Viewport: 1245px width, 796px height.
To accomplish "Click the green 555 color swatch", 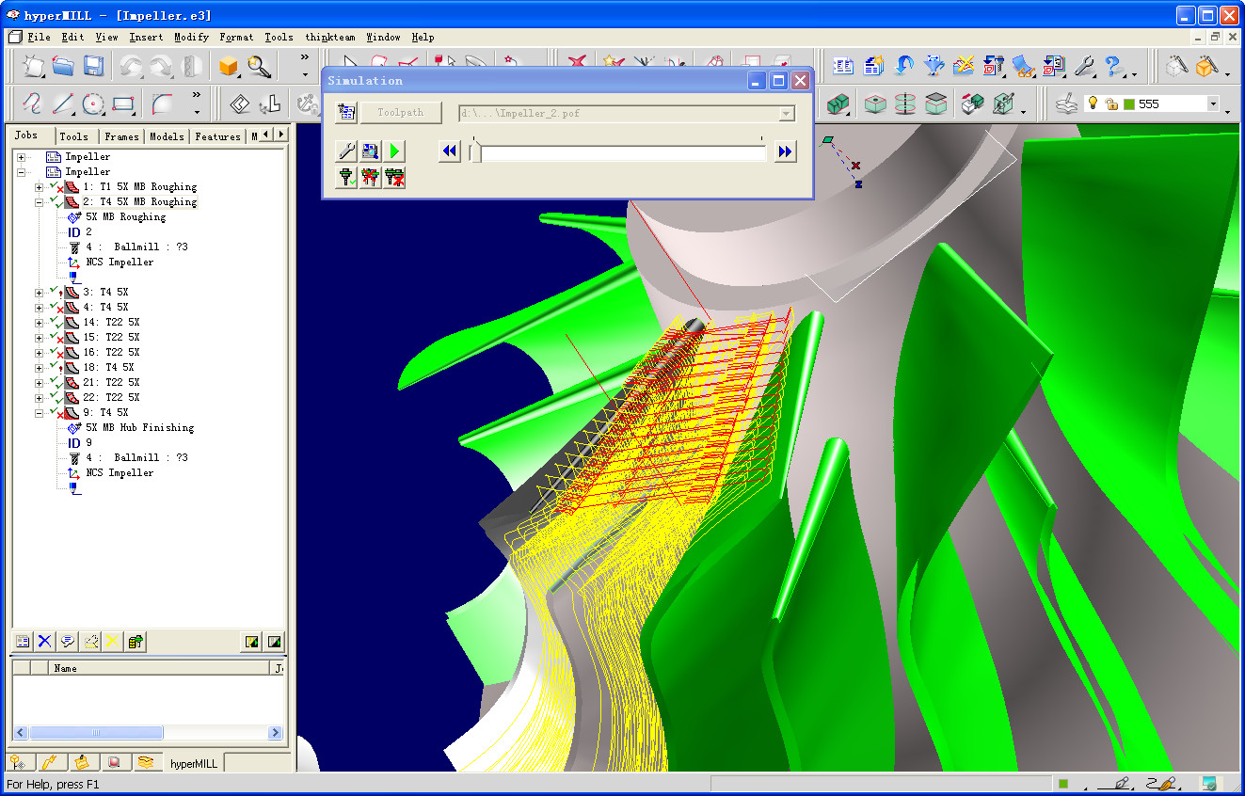I will point(1129,104).
